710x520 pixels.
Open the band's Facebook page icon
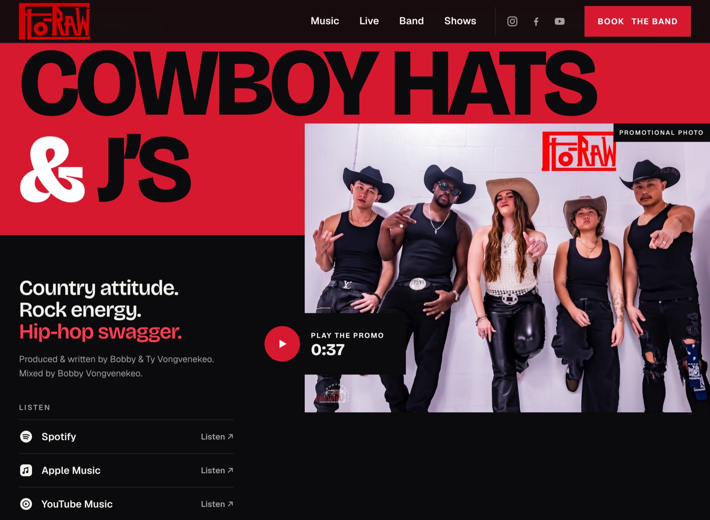pyautogui.click(x=536, y=21)
